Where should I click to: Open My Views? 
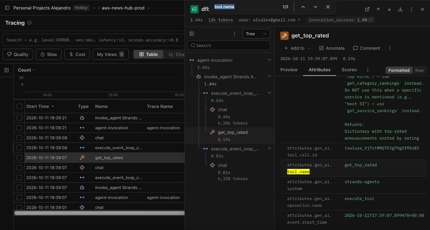tap(111, 54)
